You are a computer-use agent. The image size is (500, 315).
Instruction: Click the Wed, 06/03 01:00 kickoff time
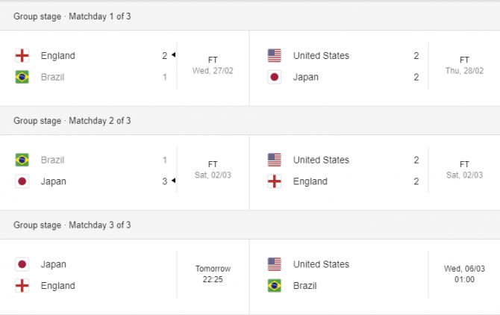pyautogui.click(x=464, y=274)
